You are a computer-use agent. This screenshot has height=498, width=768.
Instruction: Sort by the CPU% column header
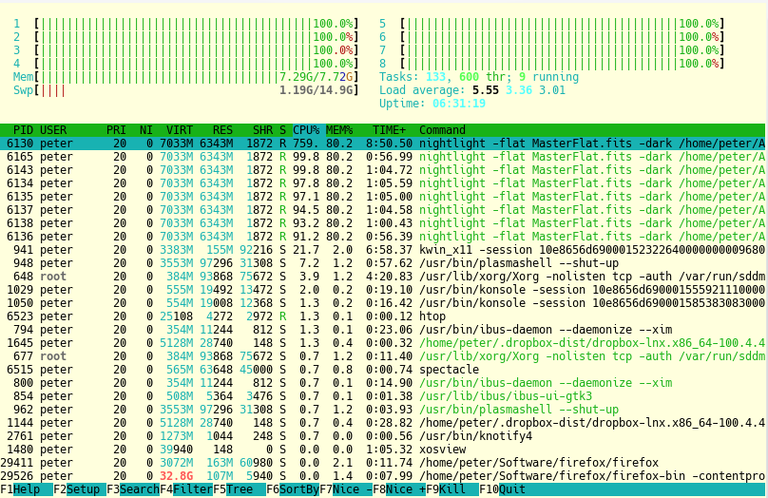(306, 130)
